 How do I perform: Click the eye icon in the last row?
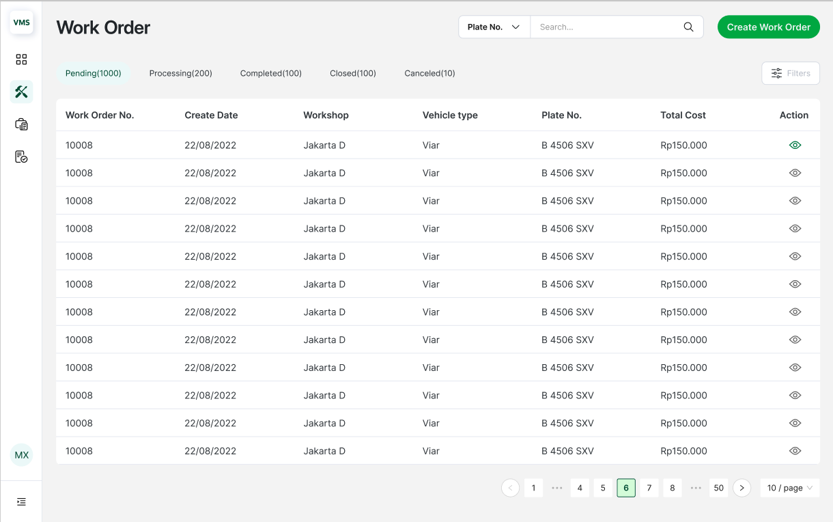click(x=794, y=451)
